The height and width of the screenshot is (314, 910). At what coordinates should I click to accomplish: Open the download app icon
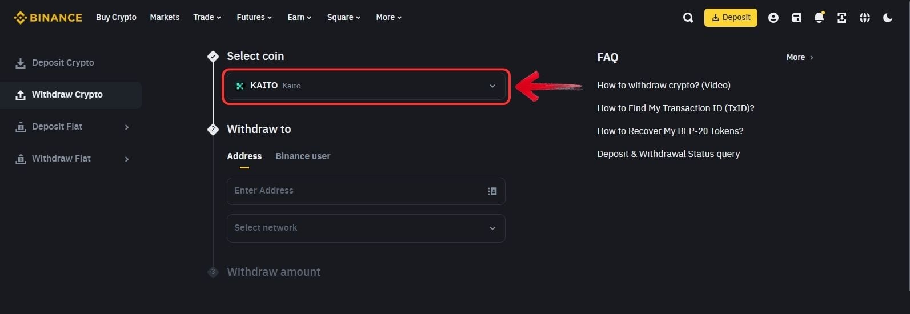[841, 18]
